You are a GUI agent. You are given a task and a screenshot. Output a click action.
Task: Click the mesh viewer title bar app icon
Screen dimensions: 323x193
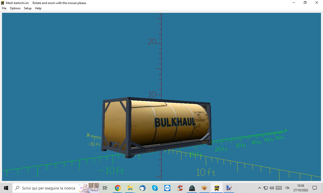(3, 3)
